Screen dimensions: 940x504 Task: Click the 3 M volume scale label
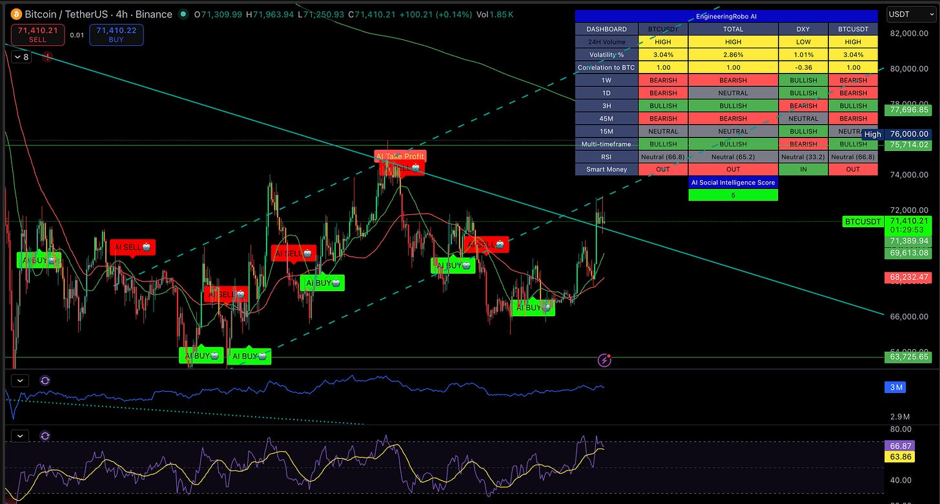[897, 387]
